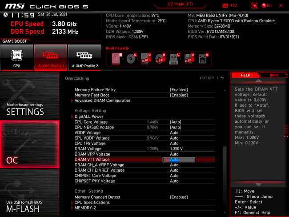Edit the DRAM Voltage 1.350 V value
The image size is (289, 217).
[x=176, y=149]
